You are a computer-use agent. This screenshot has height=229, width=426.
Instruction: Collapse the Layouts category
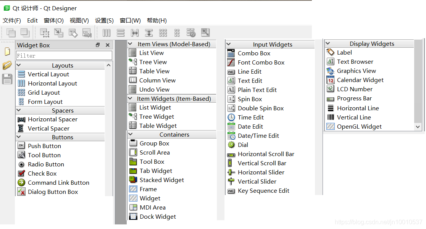point(19,65)
